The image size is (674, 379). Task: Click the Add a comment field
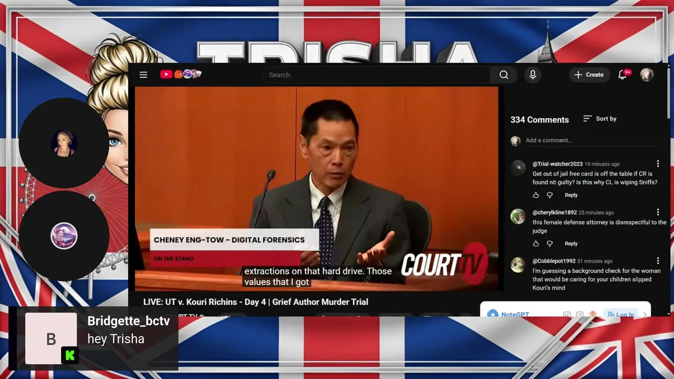coord(592,141)
